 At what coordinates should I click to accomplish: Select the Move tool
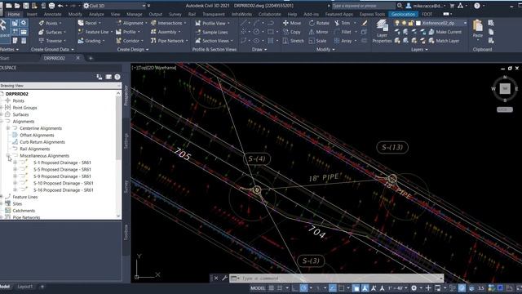click(x=292, y=23)
